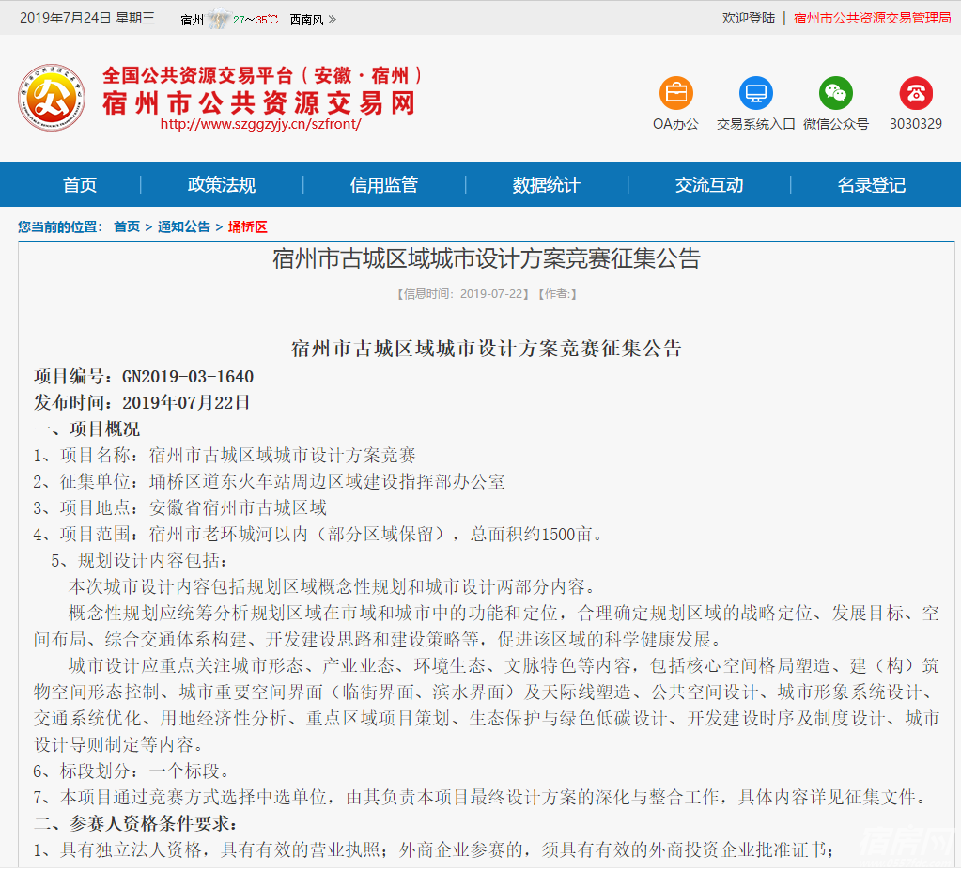Click the temperature reading 27~35℃
Screen dimensions: 961x872
255,17
